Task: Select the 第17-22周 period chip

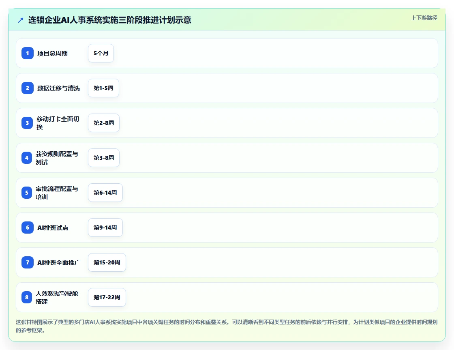Action: (107, 297)
